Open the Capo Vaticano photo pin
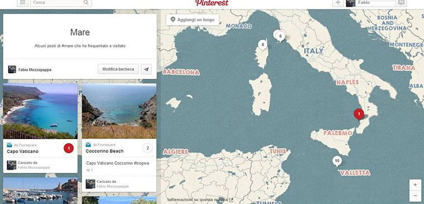The image size is (424, 204). (x=40, y=111)
